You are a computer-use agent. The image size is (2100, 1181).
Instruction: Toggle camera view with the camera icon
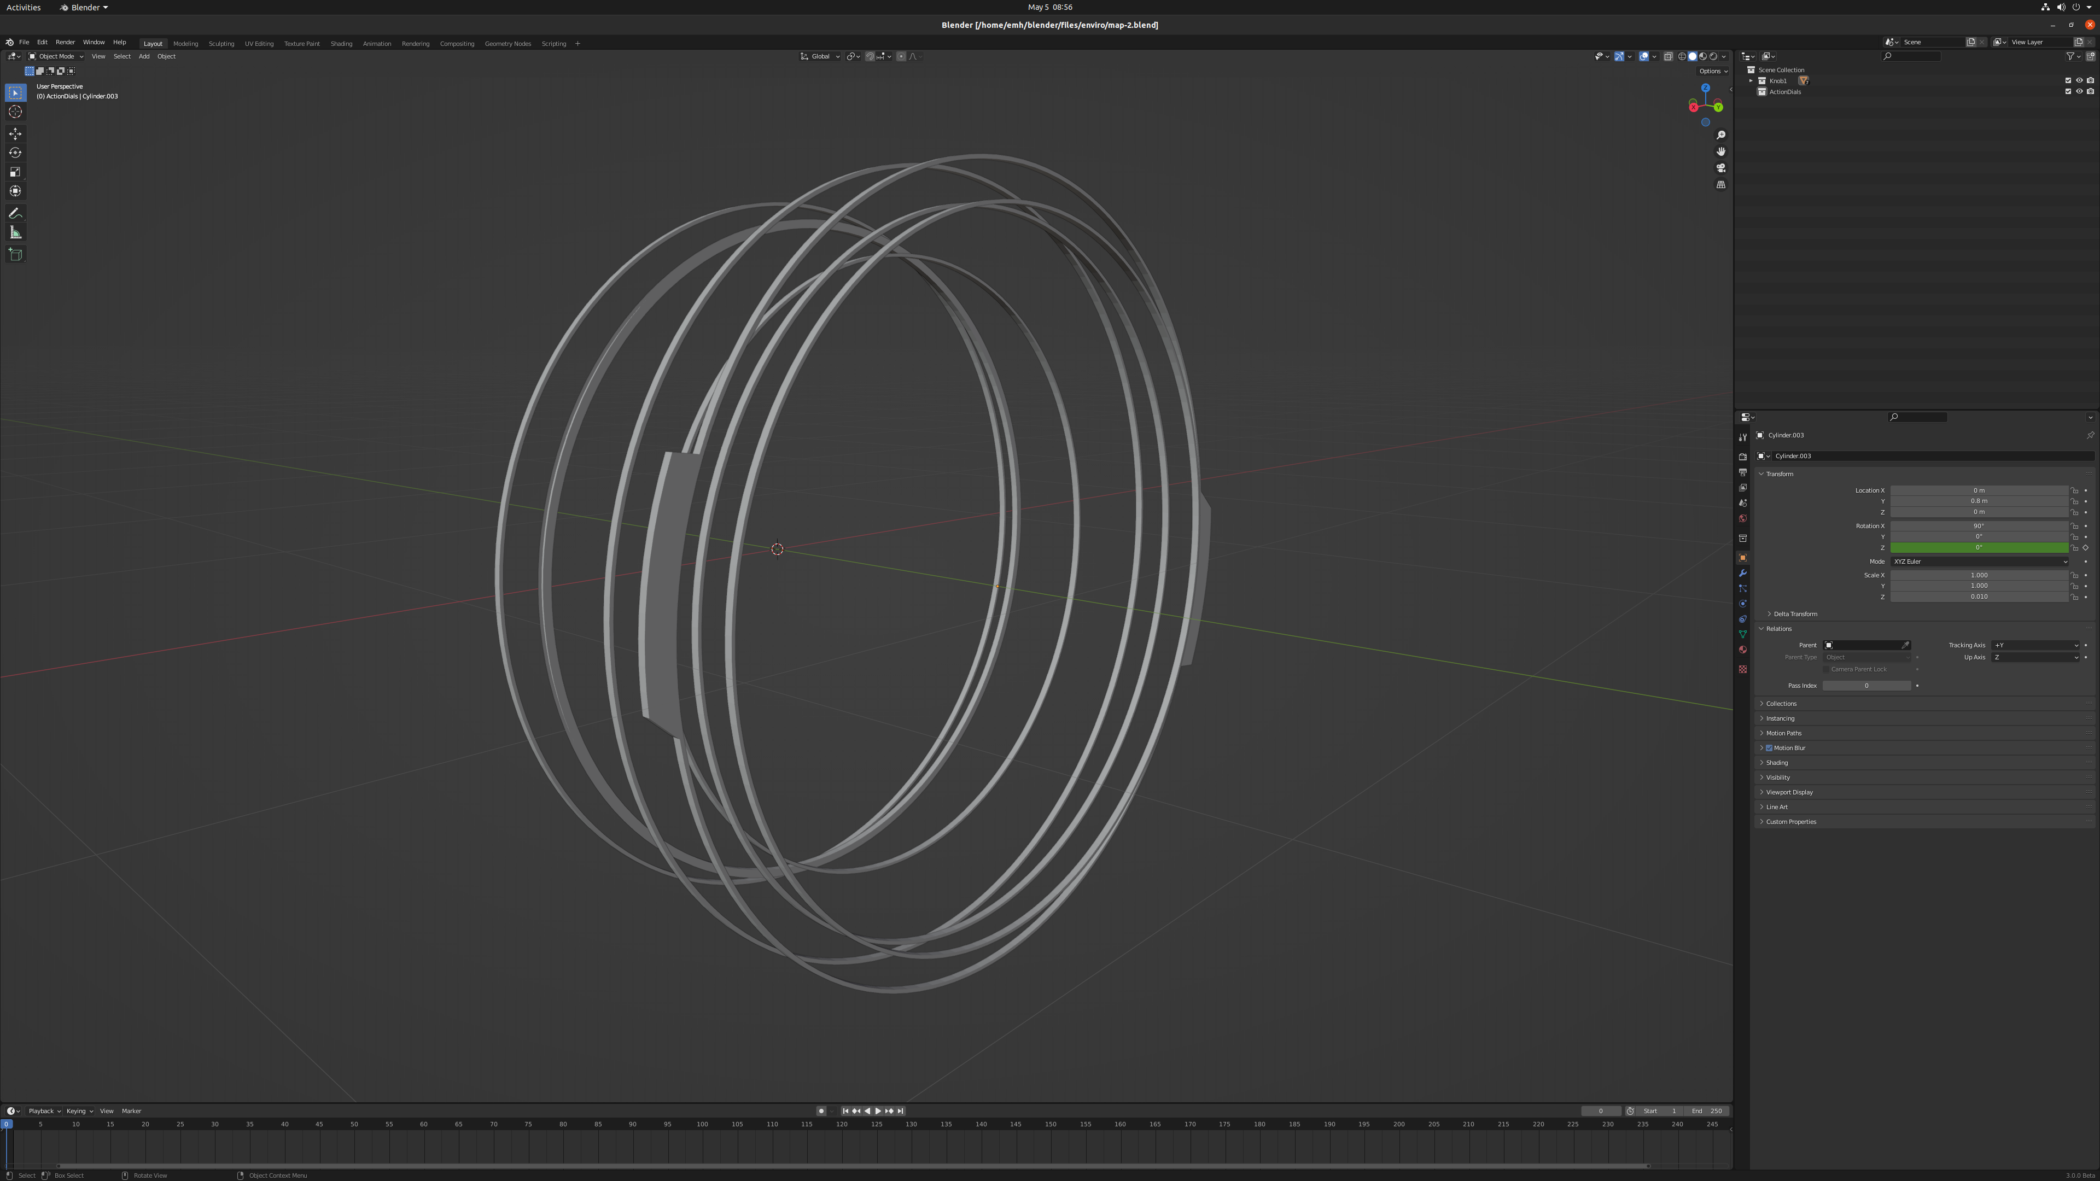coord(1721,168)
